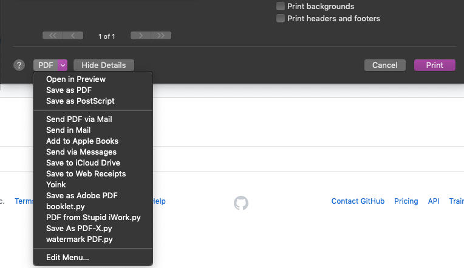Open Edit Menu… entry
Viewport: 464px width, 268px height.
coord(93,257)
